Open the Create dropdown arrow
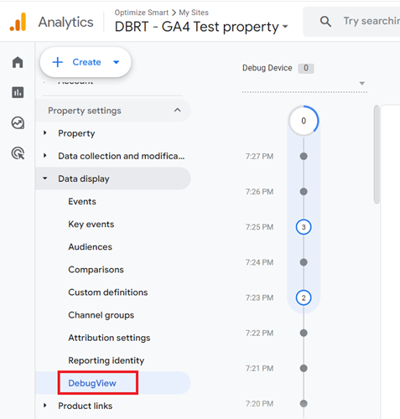 coord(117,62)
